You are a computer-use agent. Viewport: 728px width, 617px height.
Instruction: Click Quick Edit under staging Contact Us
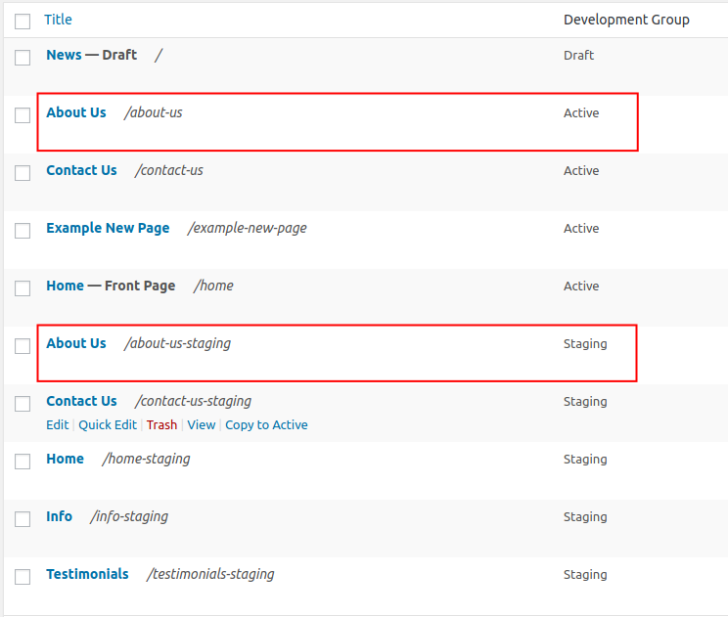(x=108, y=424)
